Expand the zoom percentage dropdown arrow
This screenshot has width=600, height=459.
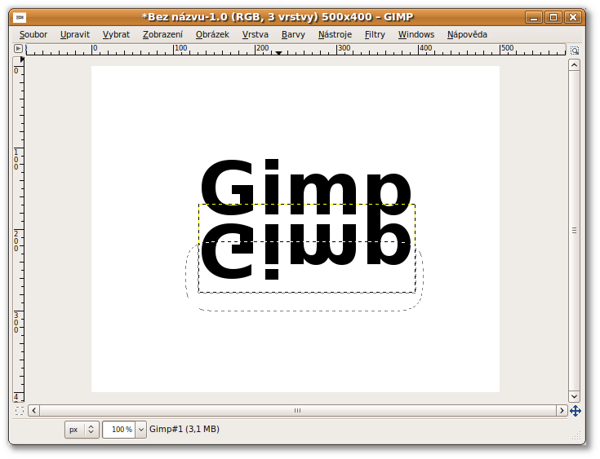tap(141, 430)
